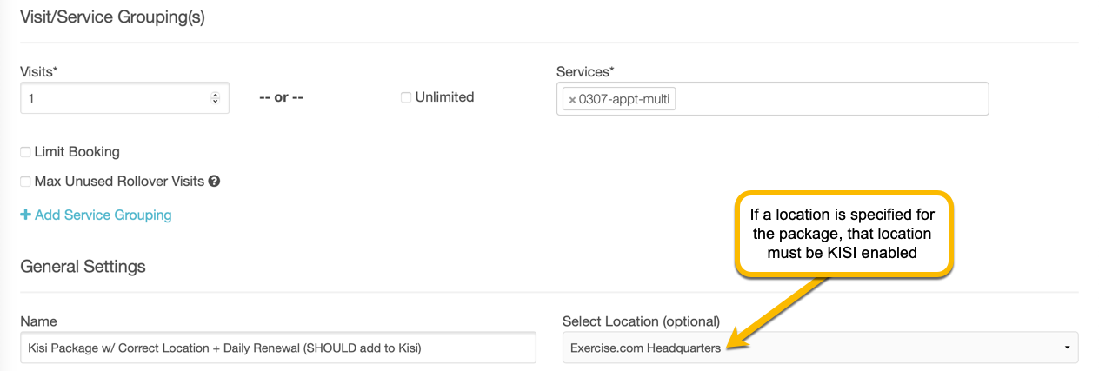Select the 0307-appt-multi tag label
Image resolution: width=1099 pixels, height=371 pixels.
[x=623, y=100]
